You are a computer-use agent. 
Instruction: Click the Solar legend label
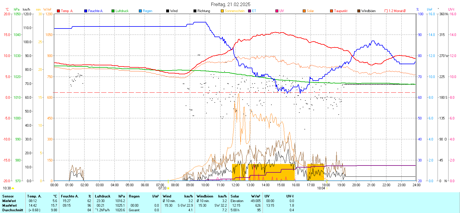310,11
